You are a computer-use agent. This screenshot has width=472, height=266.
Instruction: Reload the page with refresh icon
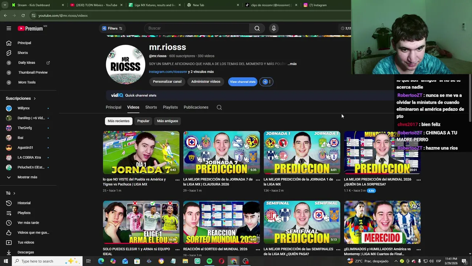[x=23, y=16]
